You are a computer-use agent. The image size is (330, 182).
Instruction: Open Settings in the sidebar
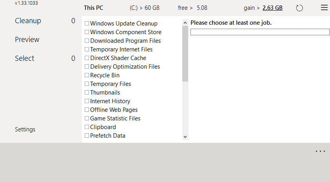coord(25,129)
